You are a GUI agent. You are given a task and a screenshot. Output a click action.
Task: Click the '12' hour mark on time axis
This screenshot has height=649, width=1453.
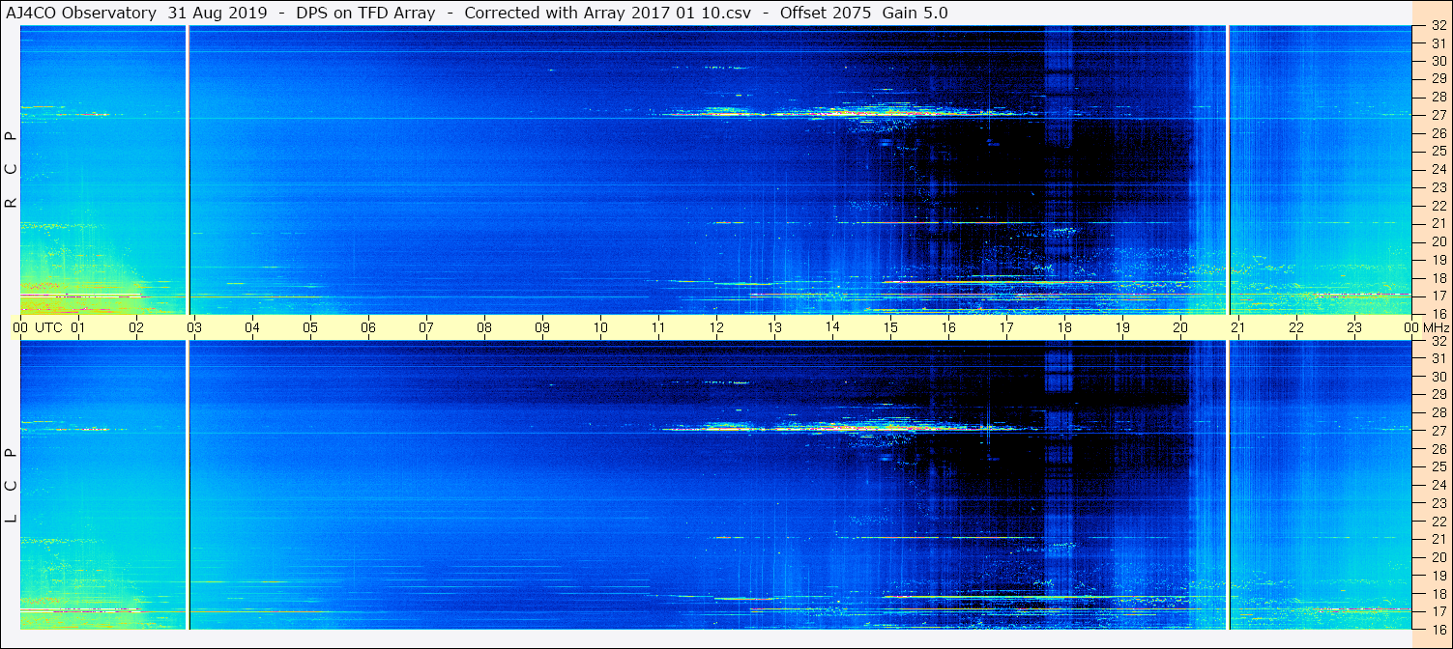(716, 327)
